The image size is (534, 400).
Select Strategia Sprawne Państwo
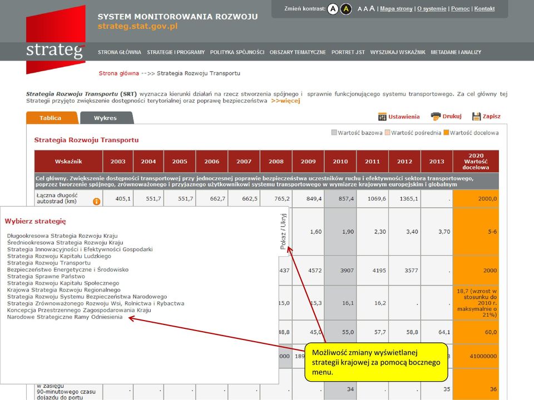click(46, 276)
